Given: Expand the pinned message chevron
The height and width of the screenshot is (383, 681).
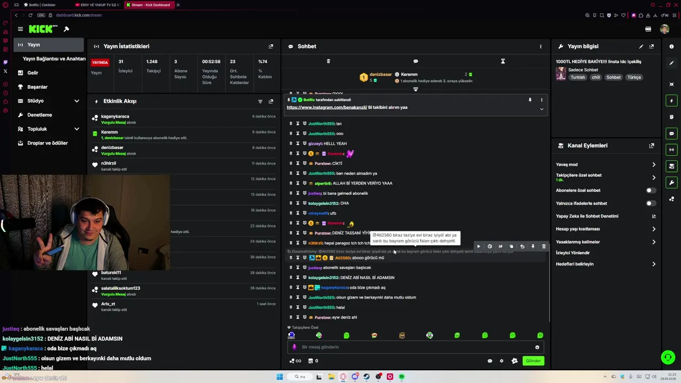Looking at the screenshot, I should coord(542,109).
